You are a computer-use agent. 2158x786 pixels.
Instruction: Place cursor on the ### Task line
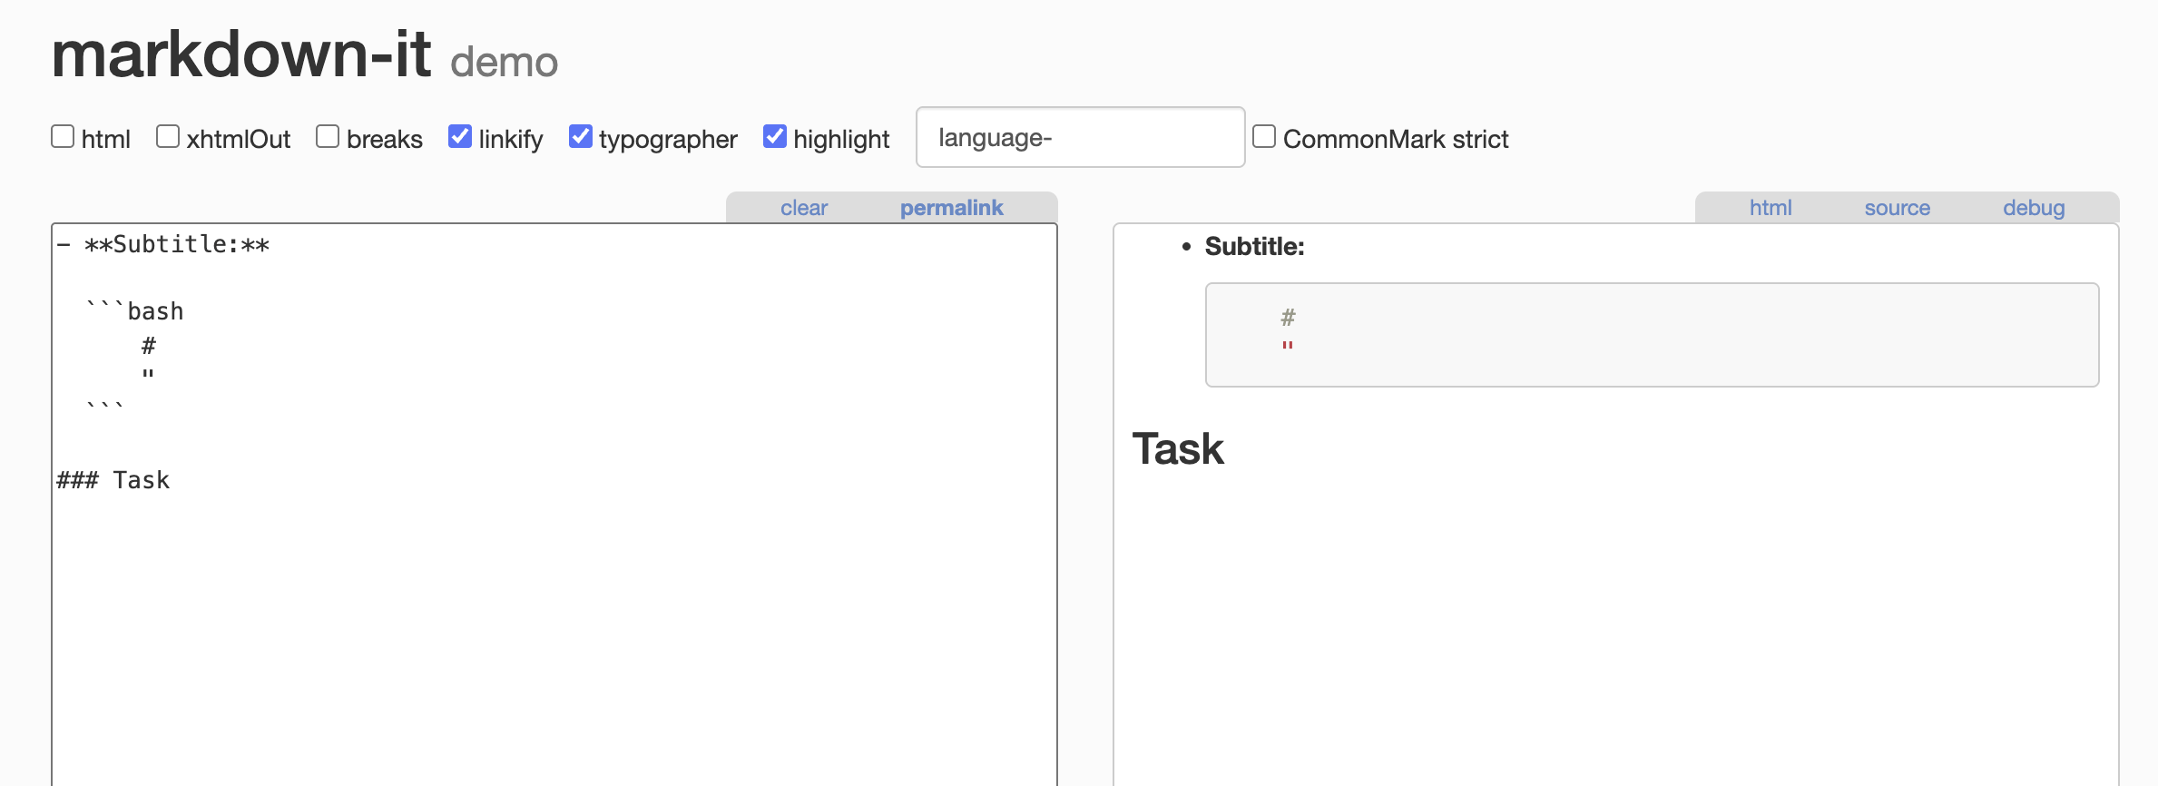click(x=113, y=480)
